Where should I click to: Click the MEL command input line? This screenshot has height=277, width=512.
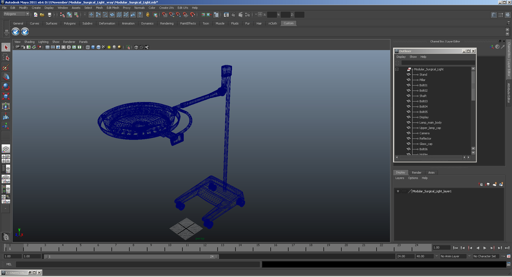pyautogui.click(x=138, y=264)
